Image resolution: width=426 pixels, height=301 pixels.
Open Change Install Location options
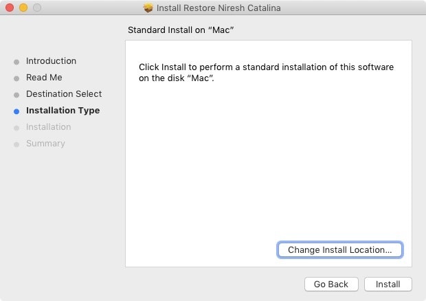tap(339, 250)
